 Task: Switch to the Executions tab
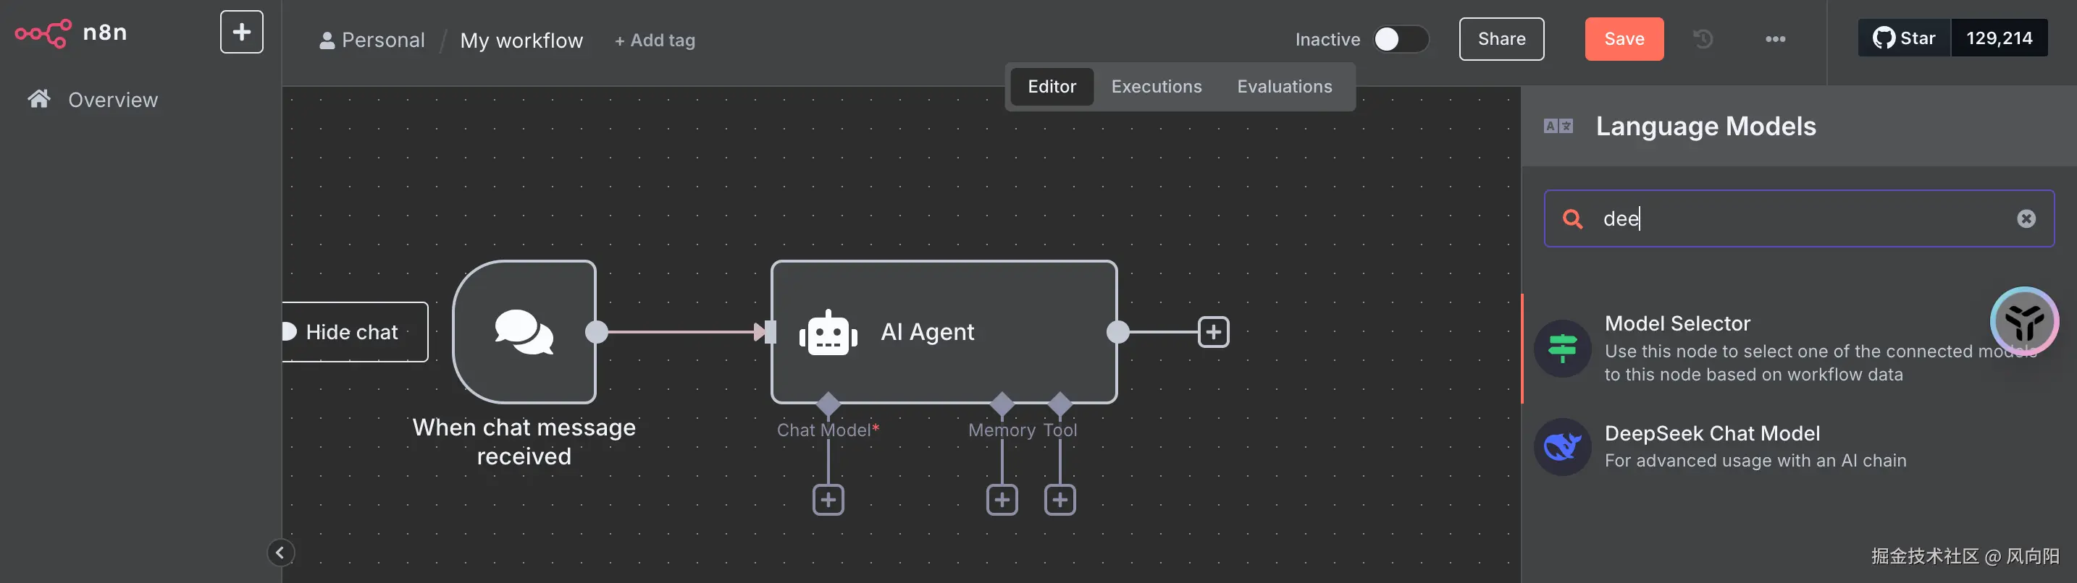(1157, 86)
